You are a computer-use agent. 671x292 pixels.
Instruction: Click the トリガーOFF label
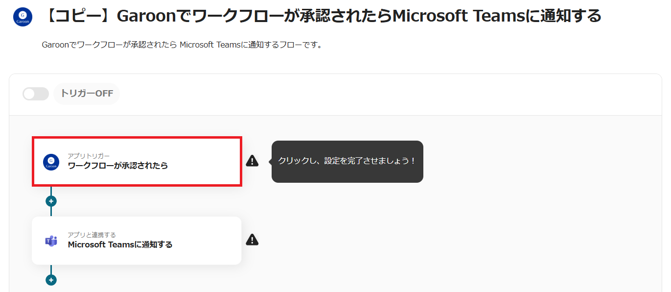coord(87,94)
